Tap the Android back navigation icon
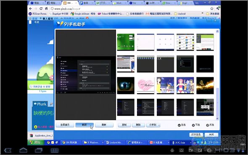 [8, 150]
